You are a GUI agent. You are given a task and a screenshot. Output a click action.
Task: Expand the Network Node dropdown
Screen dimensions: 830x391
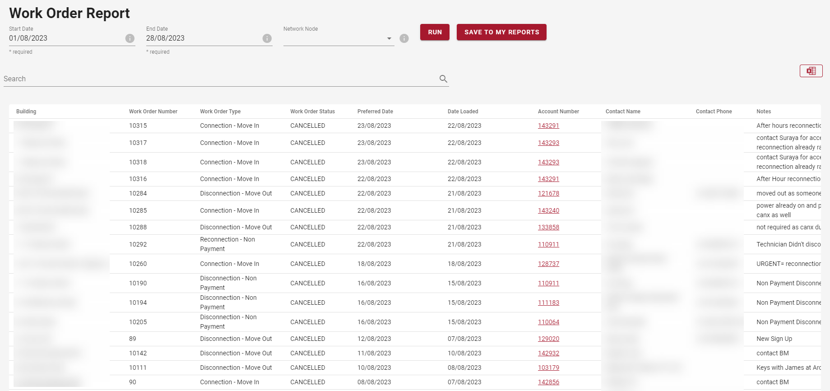389,38
